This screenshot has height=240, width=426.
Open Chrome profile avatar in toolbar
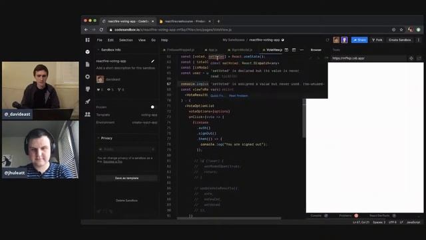410,29
